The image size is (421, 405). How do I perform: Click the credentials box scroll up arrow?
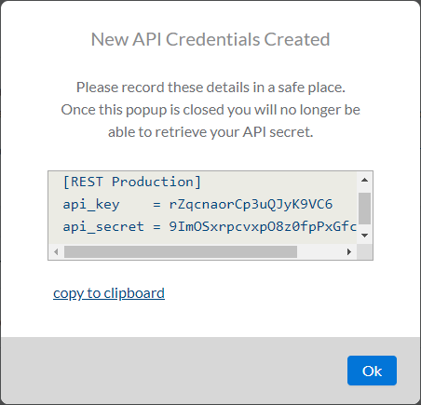coord(364,180)
